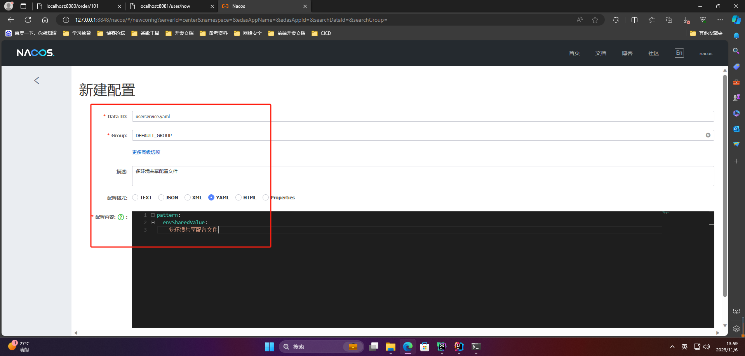Screen dimensions: 745x356
Task: Click the taskbar search box
Action: pyautogui.click(x=321, y=347)
